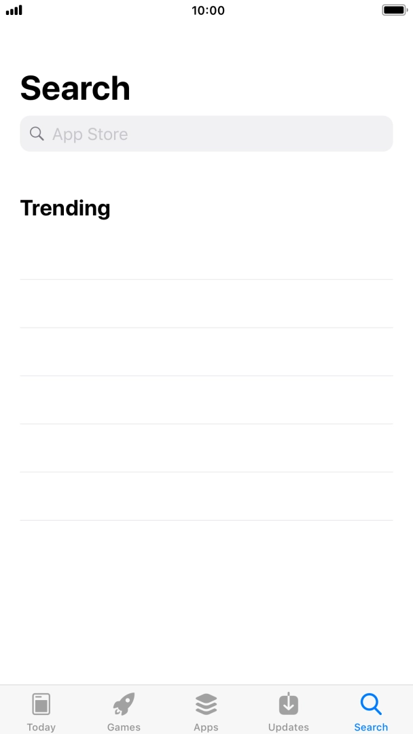413x734 pixels.
Task: Select the first empty row under Trending
Action: (x=206, y=256)
